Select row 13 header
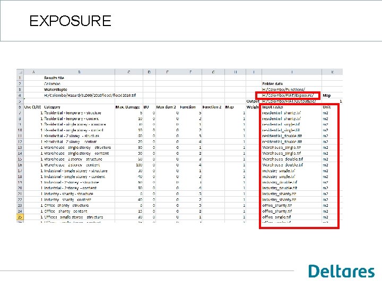 (x=20, y=147)
